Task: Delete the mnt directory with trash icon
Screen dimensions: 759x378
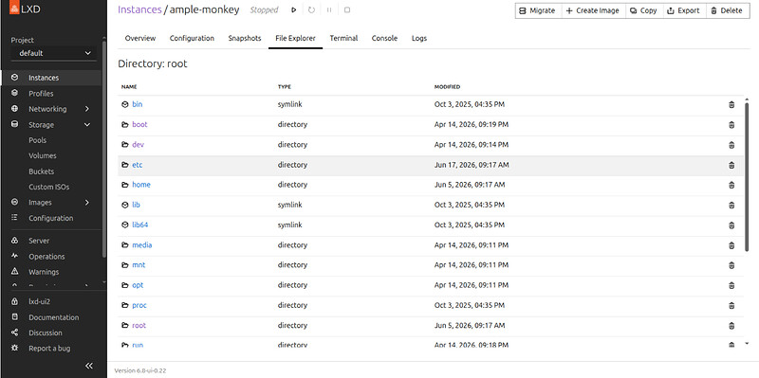Action: click(731, 265)
